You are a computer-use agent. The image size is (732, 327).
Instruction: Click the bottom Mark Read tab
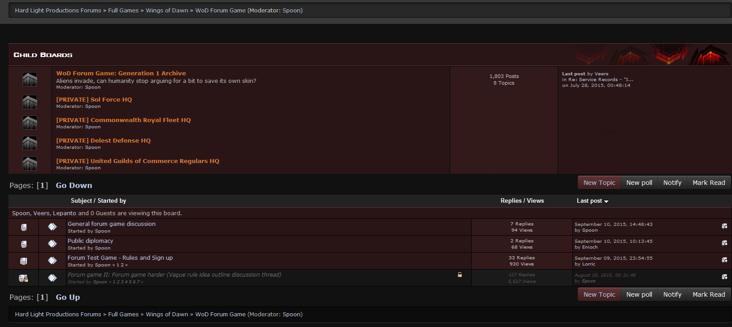click(709, 294)
